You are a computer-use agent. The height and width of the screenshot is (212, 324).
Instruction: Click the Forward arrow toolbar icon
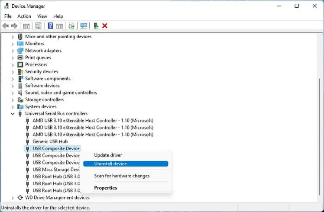14,26
